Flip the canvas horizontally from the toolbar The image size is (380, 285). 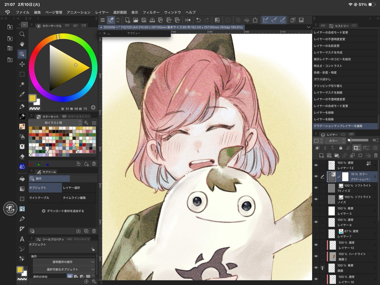point(188,20)
